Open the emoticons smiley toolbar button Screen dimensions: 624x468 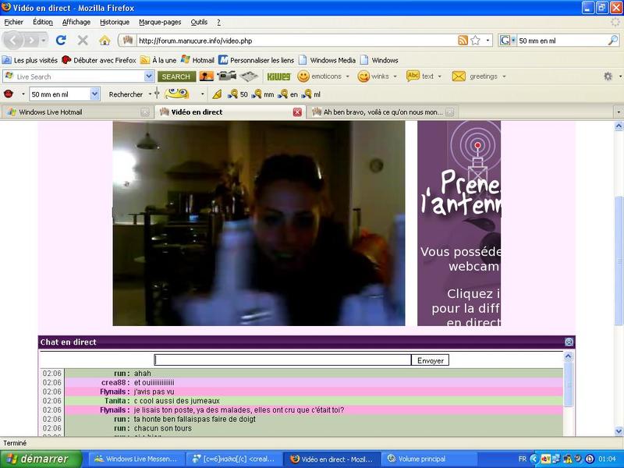click(x=303, y=76)
